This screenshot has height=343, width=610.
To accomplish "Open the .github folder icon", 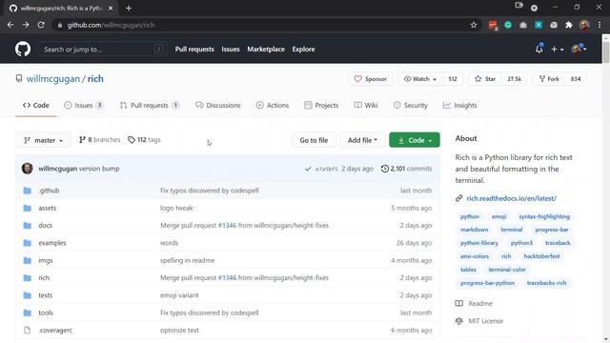I will pos(28,191).
